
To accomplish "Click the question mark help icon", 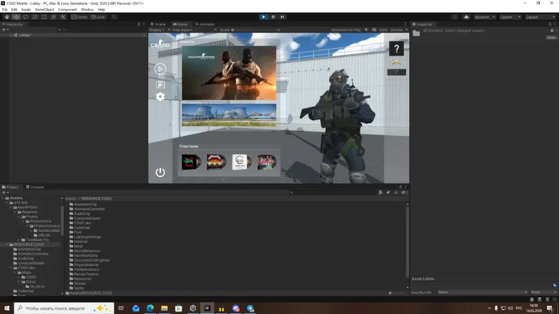I will pyautogui.click(x=396, y=49).
